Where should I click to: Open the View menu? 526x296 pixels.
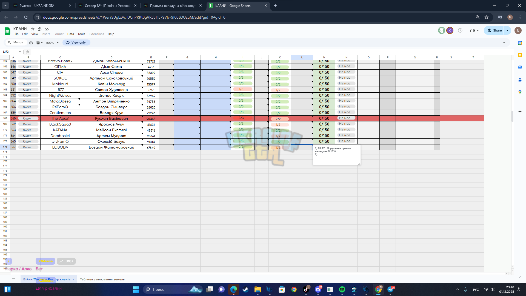pos(35,34)
